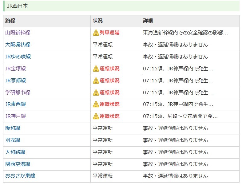The width and height of the screenshot is (242, 185).
Task: Open the JR神戸線 line link
Action: (x=16, y=116)
